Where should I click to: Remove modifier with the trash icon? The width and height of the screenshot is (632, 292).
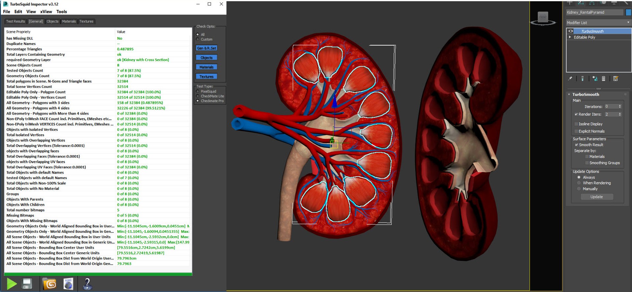(x=603, y=79)
